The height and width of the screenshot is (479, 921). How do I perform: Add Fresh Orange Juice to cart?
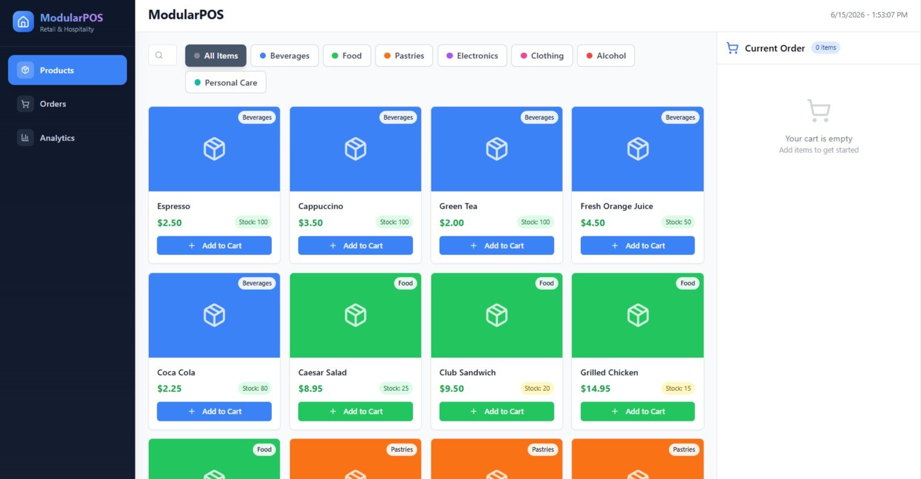pyautogui.click(x=637, y=246)
